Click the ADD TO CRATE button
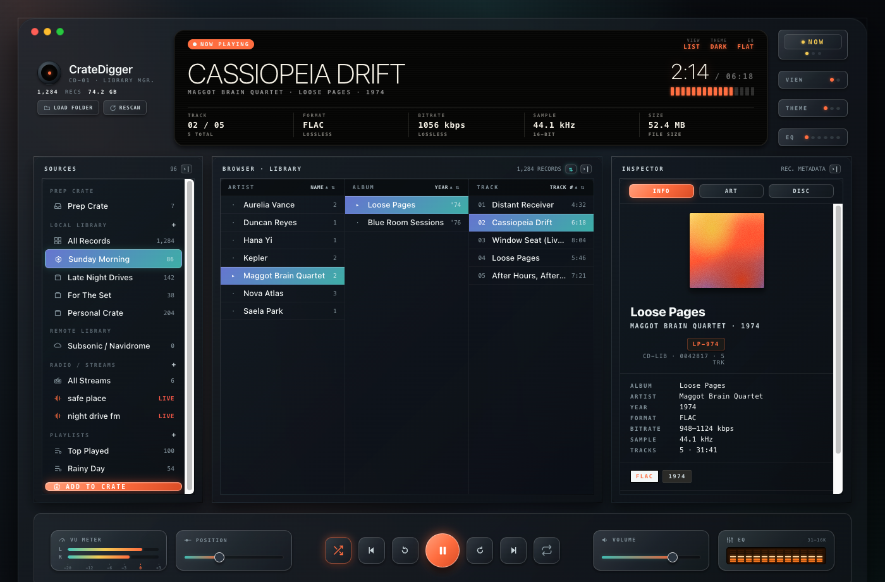The width and height of the screenshot is (885, 582). [x=114, y=486]
